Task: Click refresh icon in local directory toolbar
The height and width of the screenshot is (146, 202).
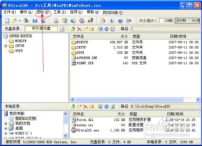Action: pyautogui.click(x=113, y=107)
